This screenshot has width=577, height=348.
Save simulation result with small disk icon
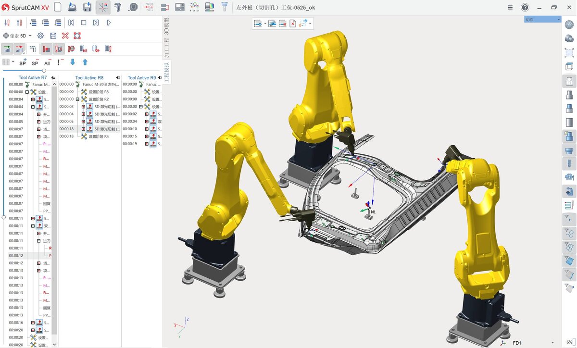coord(53,36)
